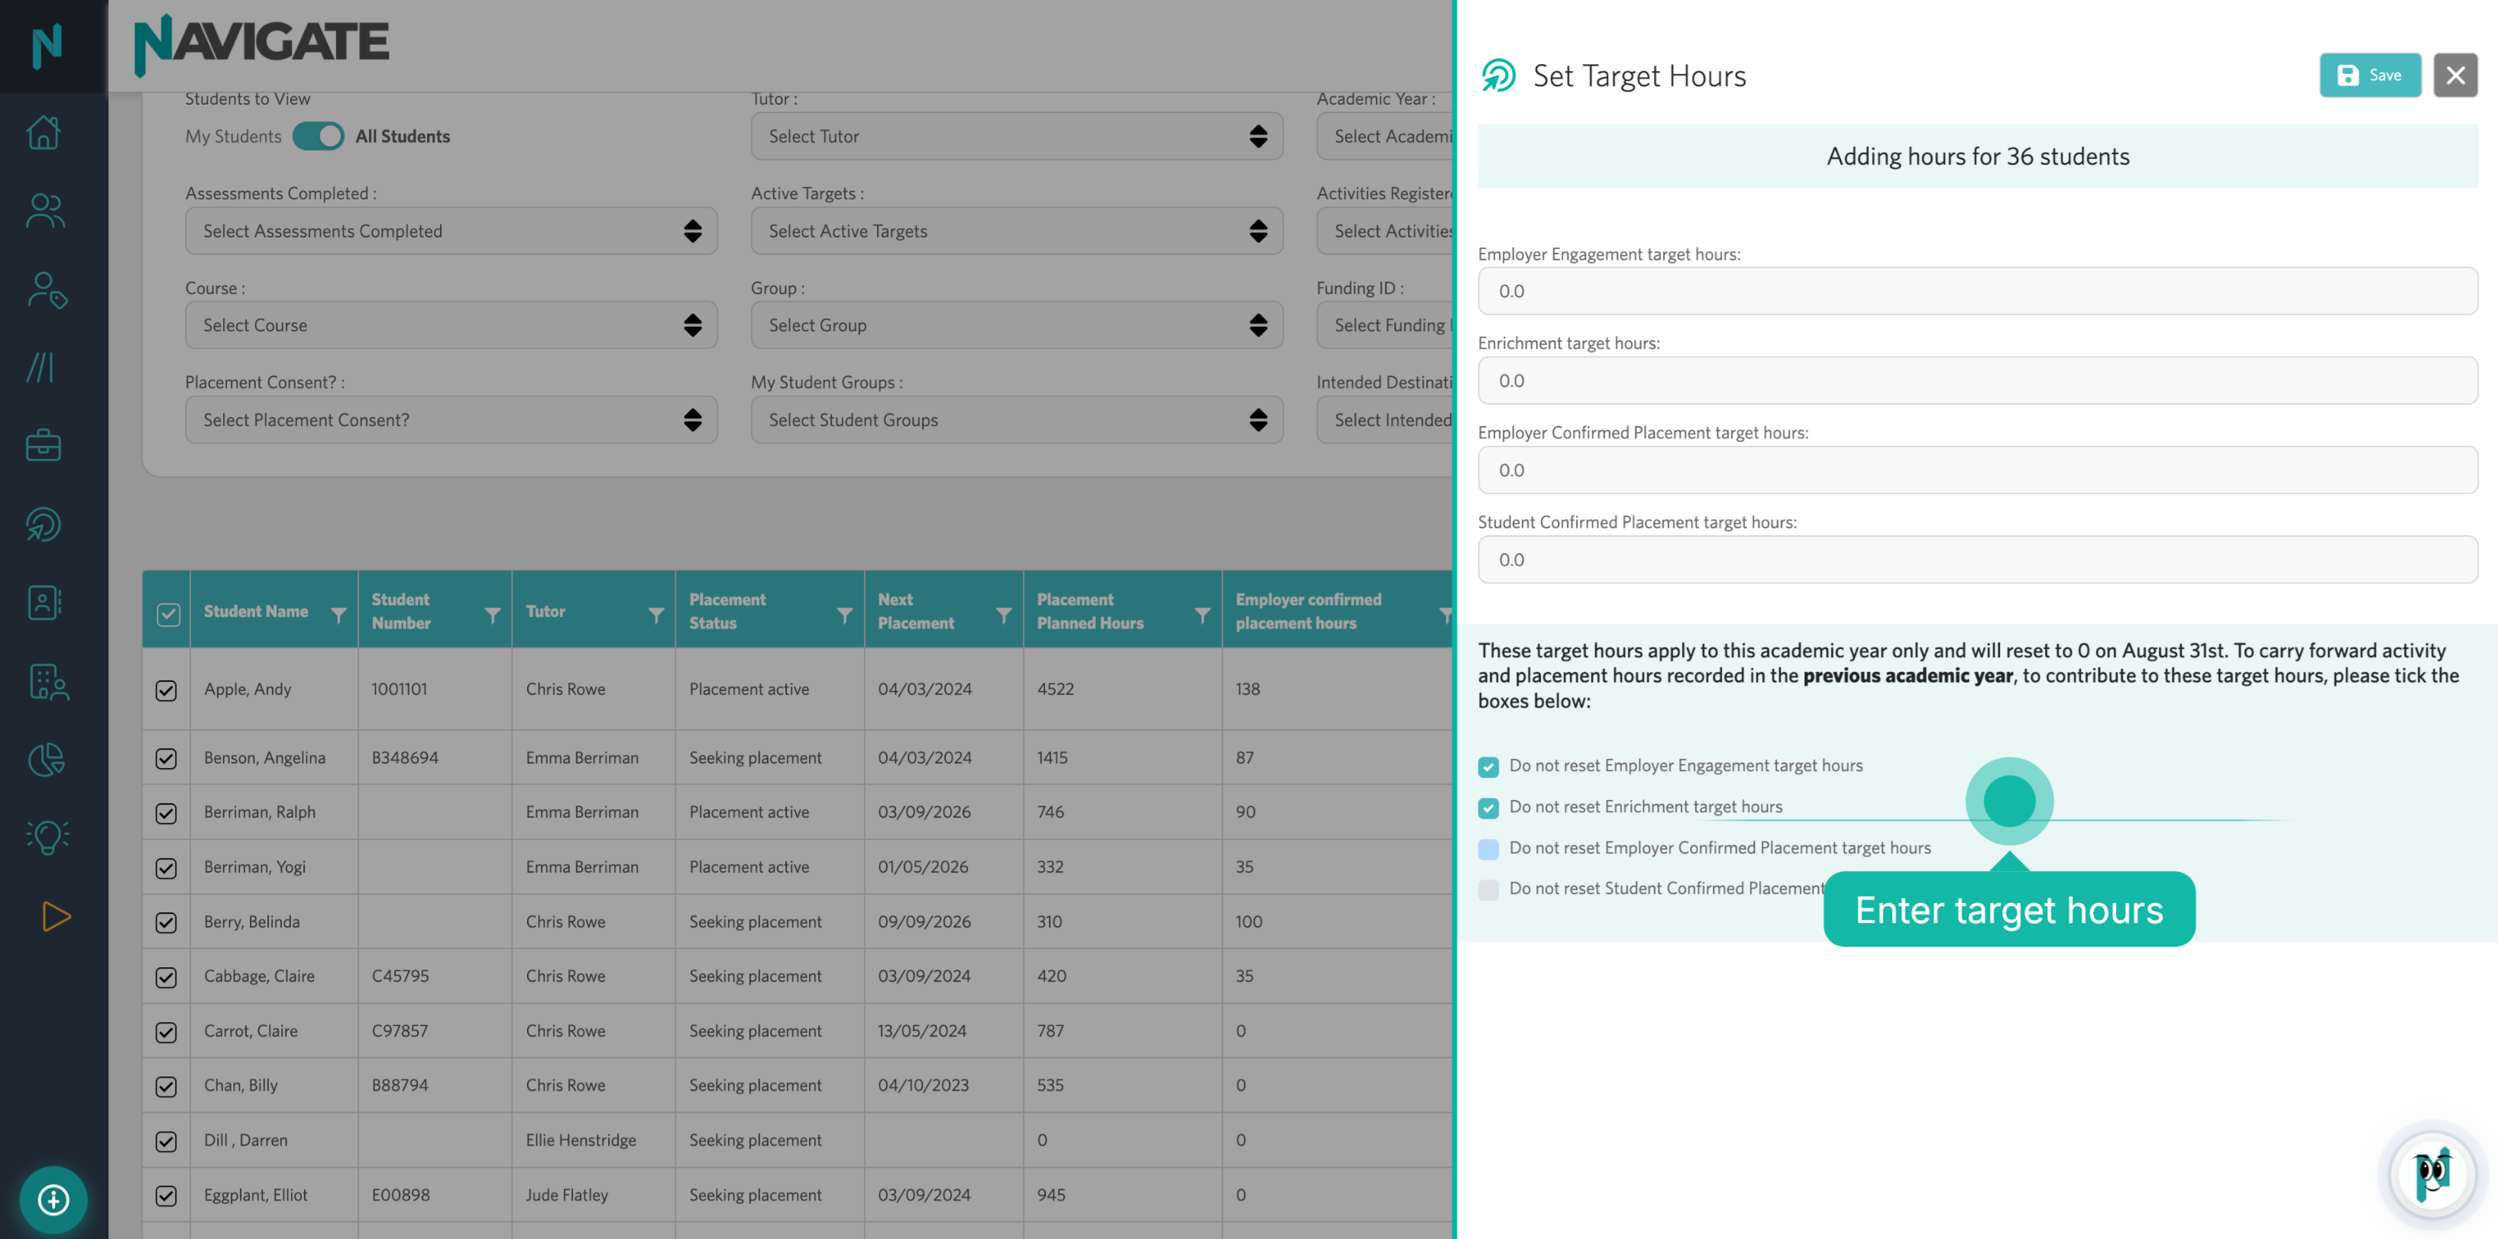
Task: Open the lightbulb icon in sidebar
Action: click(47, 837)
